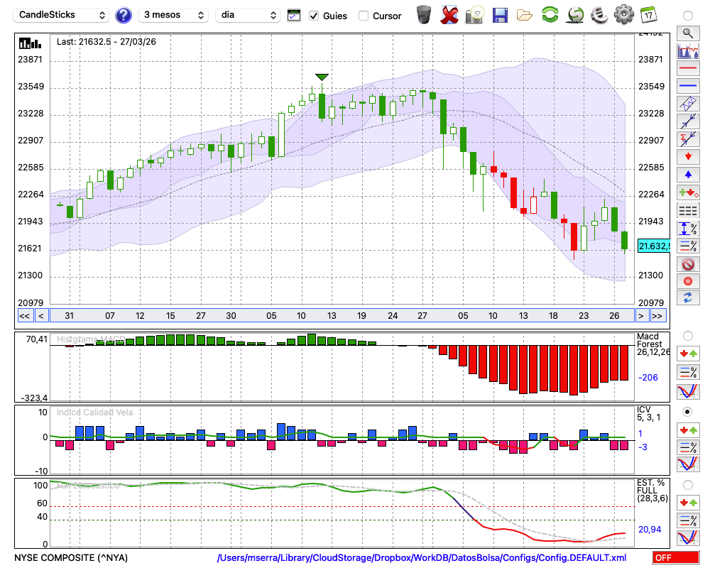Open the 3 mesos period dropdown

pos(173,15)
